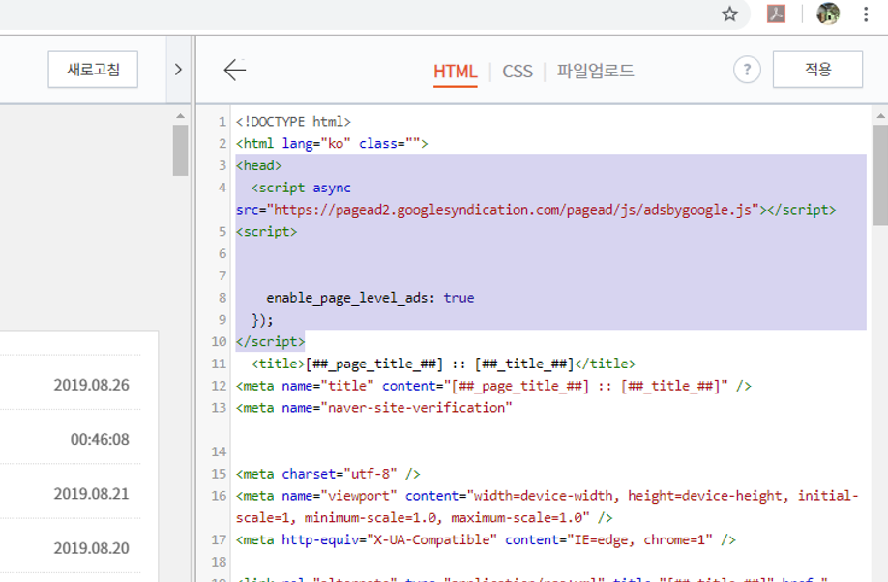Click the meta charset="utf-8" line
This screenshot has width=888, height=582.
pos(328,474)
